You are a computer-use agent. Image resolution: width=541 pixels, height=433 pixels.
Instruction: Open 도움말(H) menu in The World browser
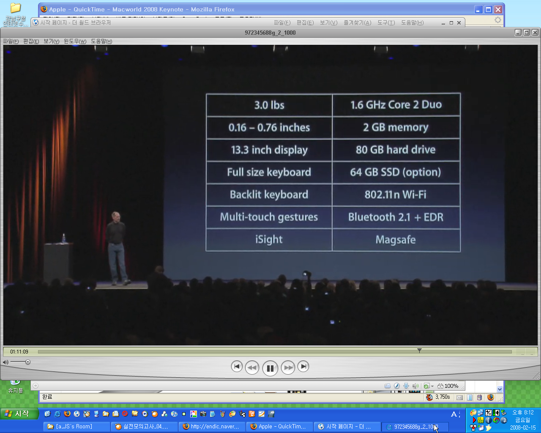(412, 22)
